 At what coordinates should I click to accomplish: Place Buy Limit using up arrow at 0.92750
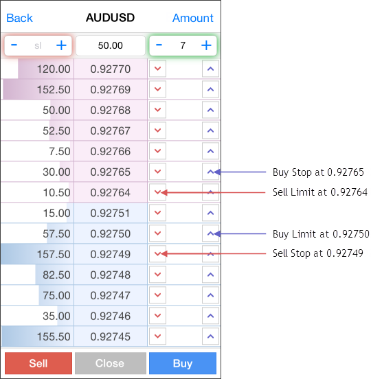[210, 233]
